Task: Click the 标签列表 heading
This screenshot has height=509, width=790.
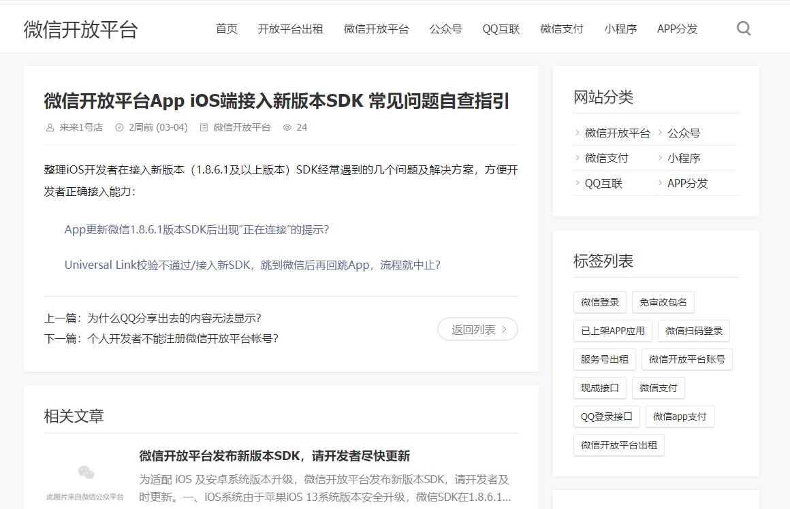Action: [x=603, y=261]
